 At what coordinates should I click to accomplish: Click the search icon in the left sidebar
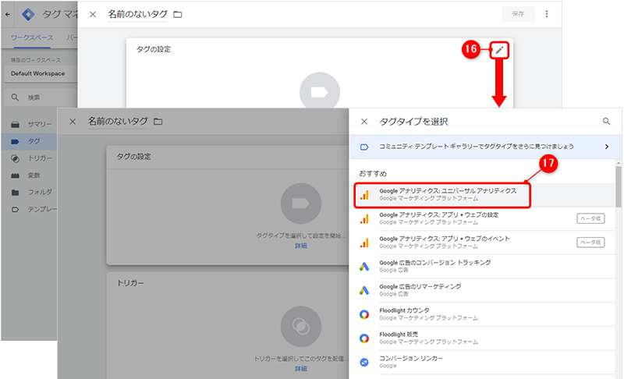pos(15,97)
